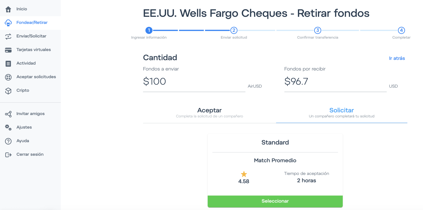Click the Fondos a enviar amount field
Screen dimensions: 423x210
[x=194, y=82]
